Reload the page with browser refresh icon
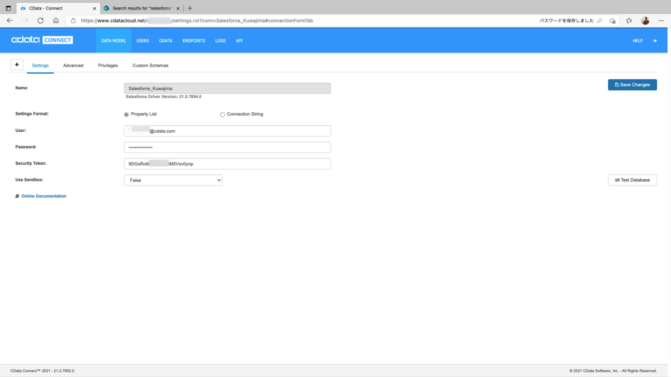The height and width of the screenshot is (377, 671). (x=40, y=21)
